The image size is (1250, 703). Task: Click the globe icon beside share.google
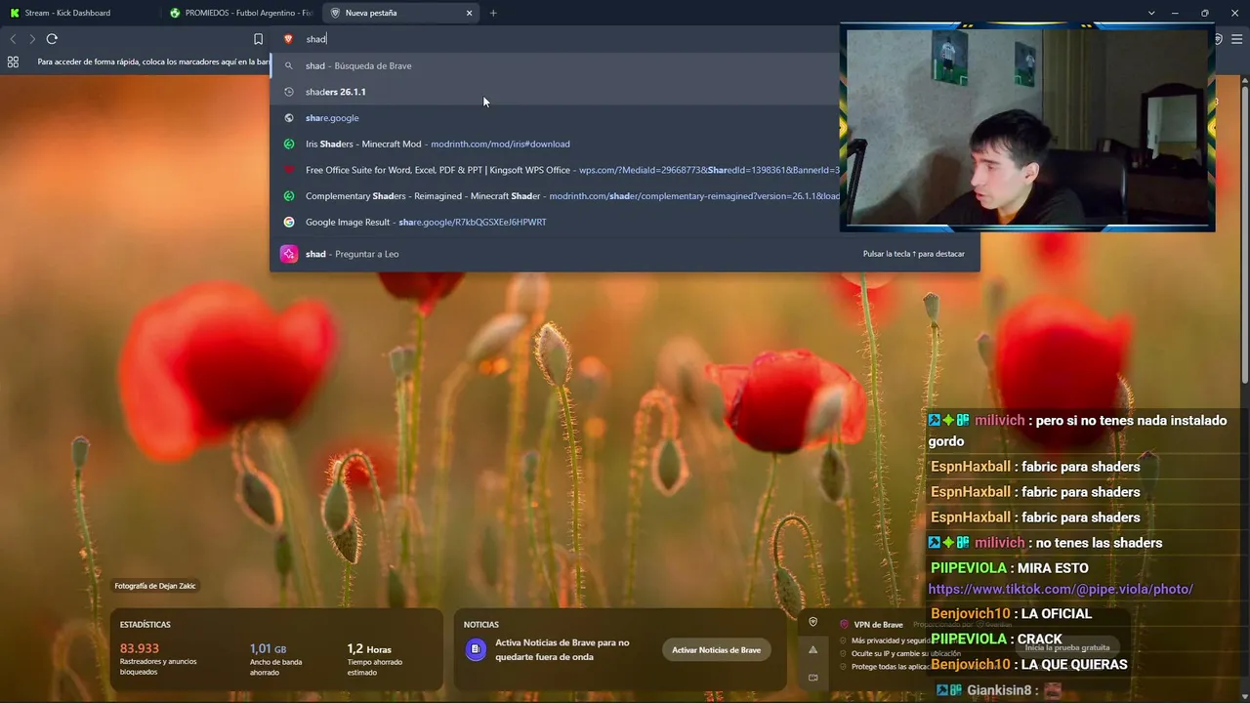pos(288,118)
